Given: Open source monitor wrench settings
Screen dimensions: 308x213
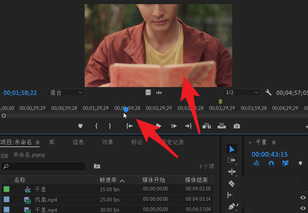Looking at the screenshot, I should 268,93.
